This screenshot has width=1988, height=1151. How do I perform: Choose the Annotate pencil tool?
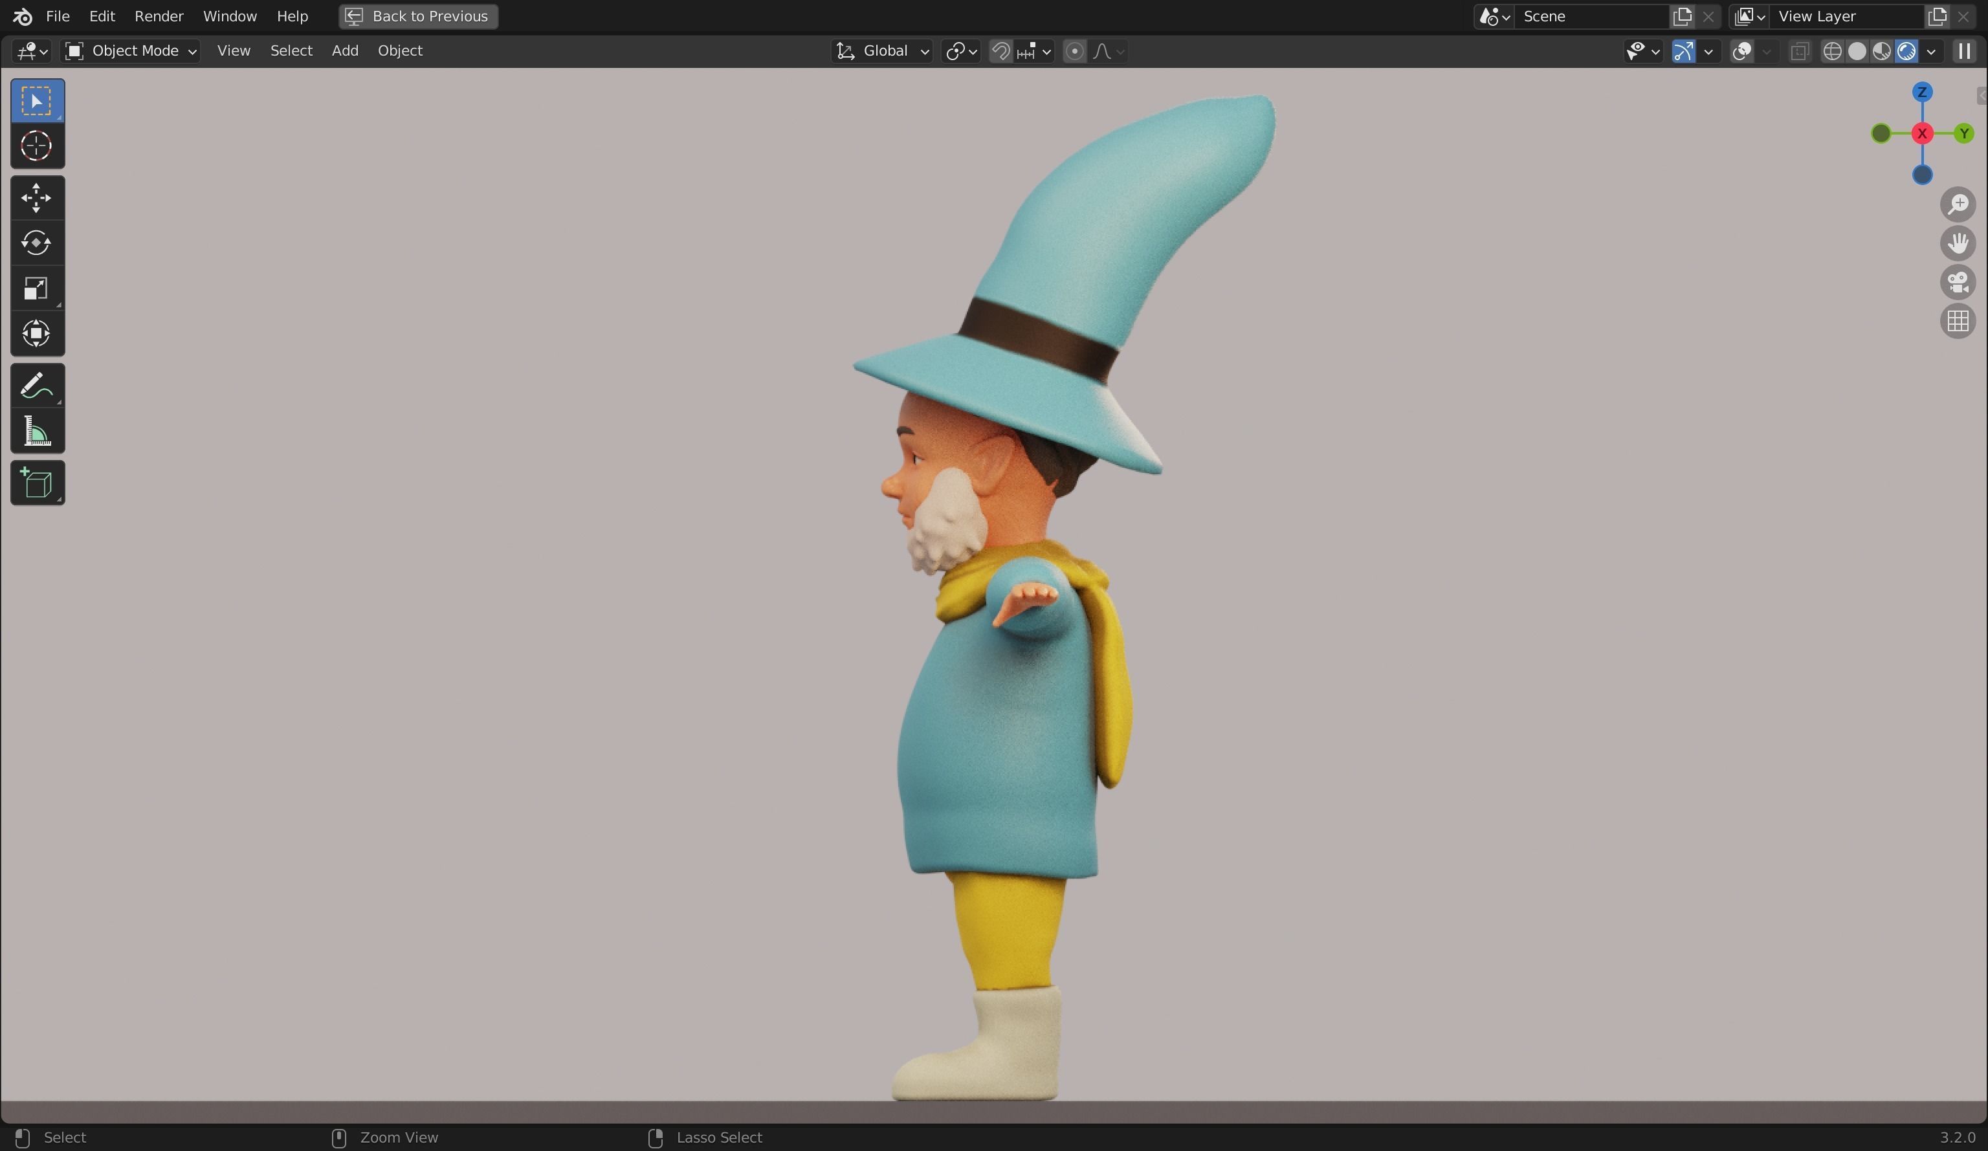point(36,386)
